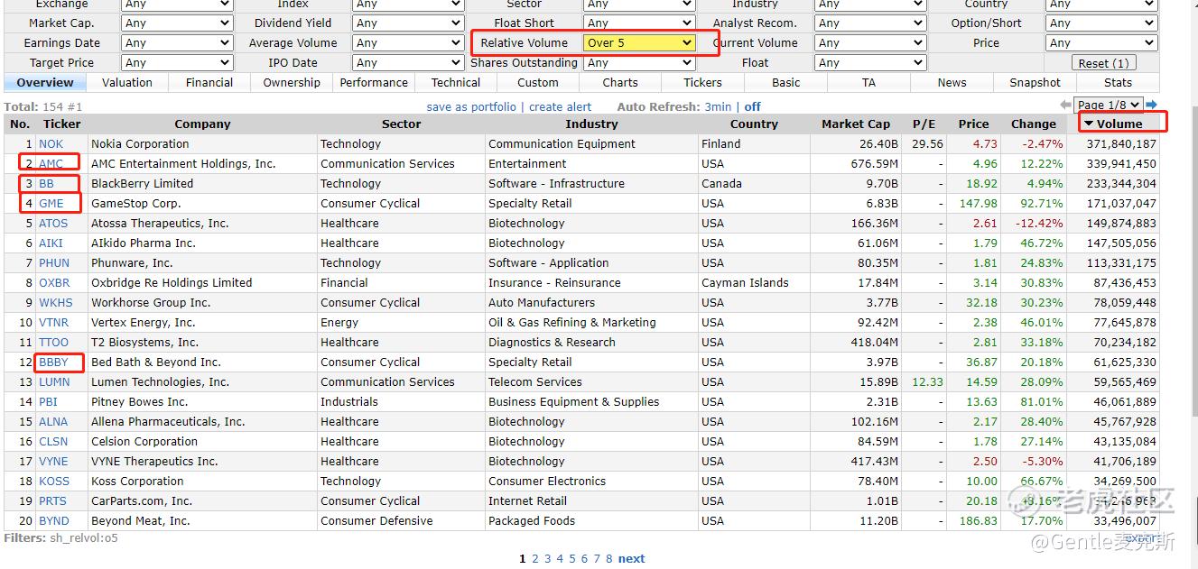The width and height of the screenshot is (1198, 569).
Task: Open the AMC ticker link
Action: (x=51, y=163)
